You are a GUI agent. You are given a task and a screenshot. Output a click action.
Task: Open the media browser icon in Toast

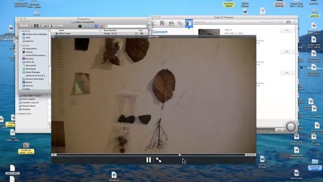[289, 22]
